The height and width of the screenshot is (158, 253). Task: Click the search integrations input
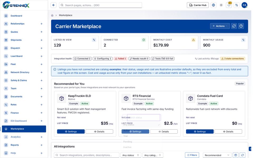pyautogui.click(x=86, y=155)
